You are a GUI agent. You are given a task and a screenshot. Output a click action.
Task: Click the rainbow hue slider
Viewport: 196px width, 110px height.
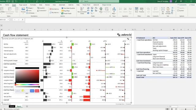(27, 85)
